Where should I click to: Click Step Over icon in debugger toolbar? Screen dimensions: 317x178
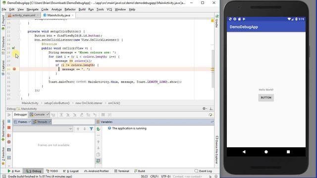(61, 115)
